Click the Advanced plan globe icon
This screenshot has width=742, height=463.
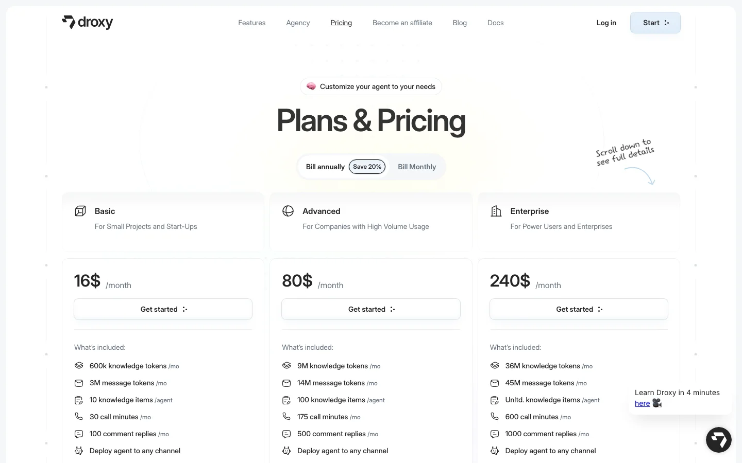tap(288, 211)
